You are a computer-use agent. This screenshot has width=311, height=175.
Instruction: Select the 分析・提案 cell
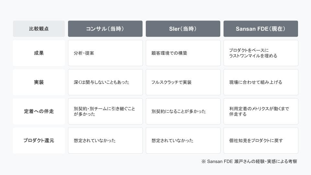[x=105, y=53]
